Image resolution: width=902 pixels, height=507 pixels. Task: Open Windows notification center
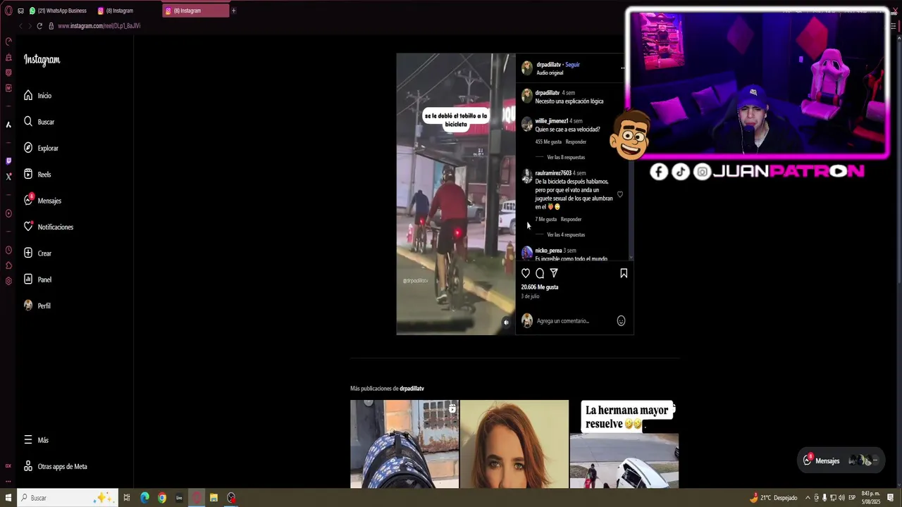pos(891,498)
